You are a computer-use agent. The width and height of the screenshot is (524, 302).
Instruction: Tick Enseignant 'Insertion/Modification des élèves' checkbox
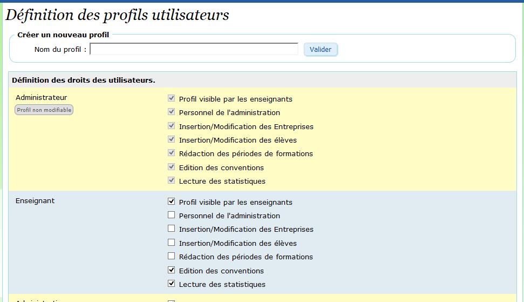[172, 243]
